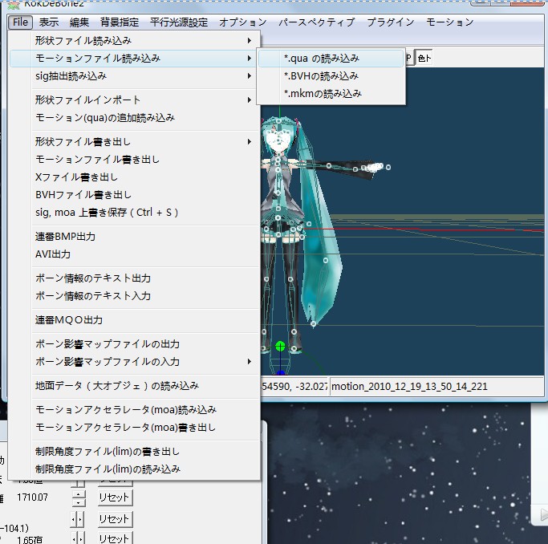Click the 1.65倍 value text
Screen dimensions: 548x544
tap(30, 540)
